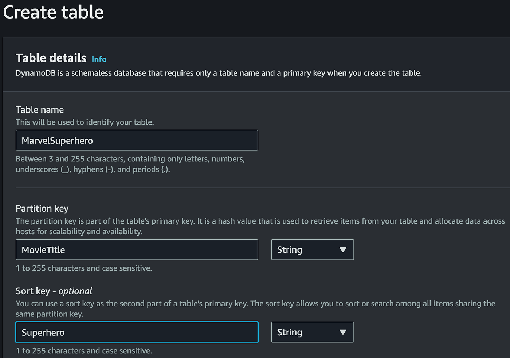Click the Table name field label
The width and height of the screenshot is (510, 358).
(40, 110)
